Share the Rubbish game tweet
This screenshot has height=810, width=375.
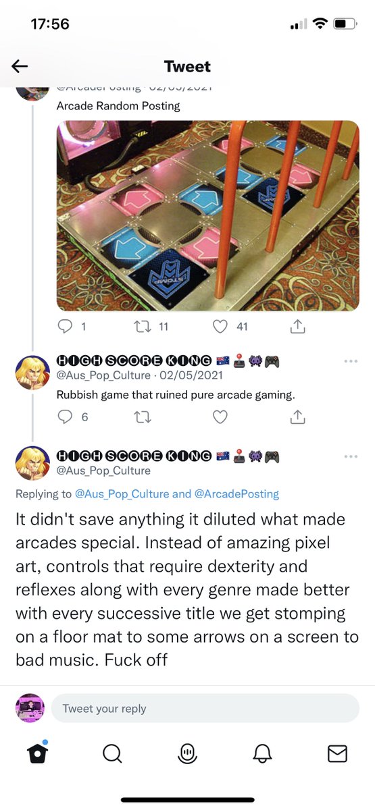[x=297, y=417]
